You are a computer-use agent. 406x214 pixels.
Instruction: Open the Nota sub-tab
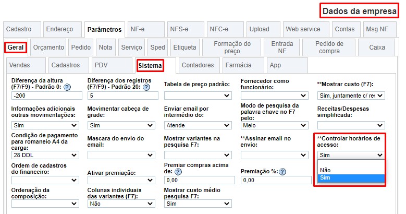click(106, 47)
